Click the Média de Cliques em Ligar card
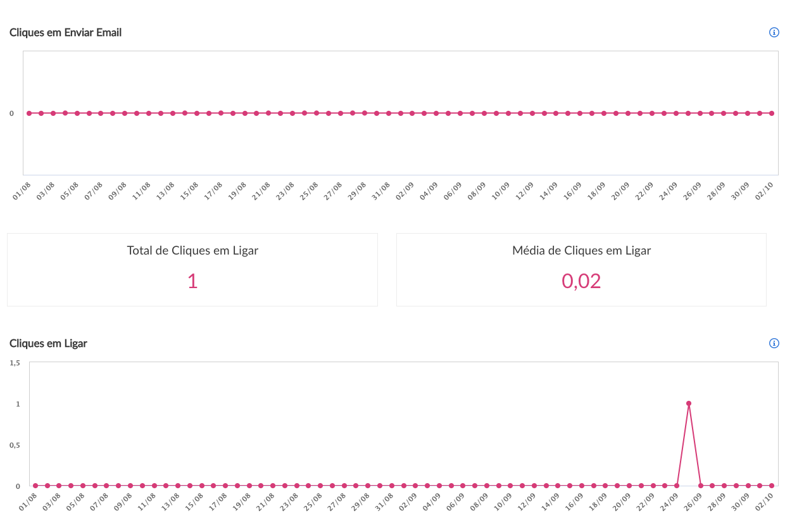785x530 pixels. point(581,270)
